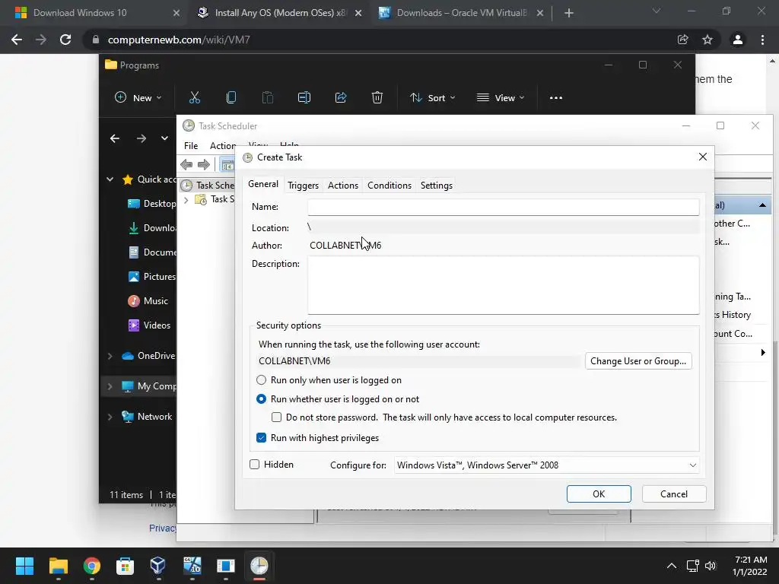Switch to the General tab
This screenshot has width=779, height=584.
pos(262,184)
